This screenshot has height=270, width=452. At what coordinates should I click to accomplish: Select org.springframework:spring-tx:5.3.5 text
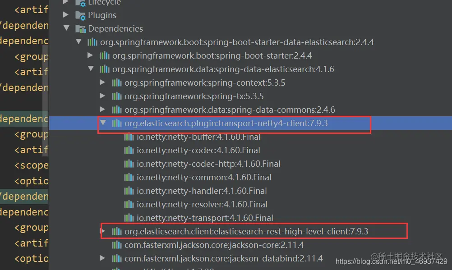click(x=194, y=96)
